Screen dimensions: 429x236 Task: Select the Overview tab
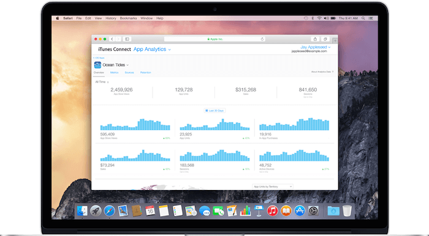tap(99, 72)
